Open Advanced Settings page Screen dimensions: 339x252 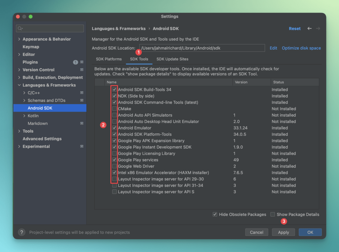(x=42, y=139)
